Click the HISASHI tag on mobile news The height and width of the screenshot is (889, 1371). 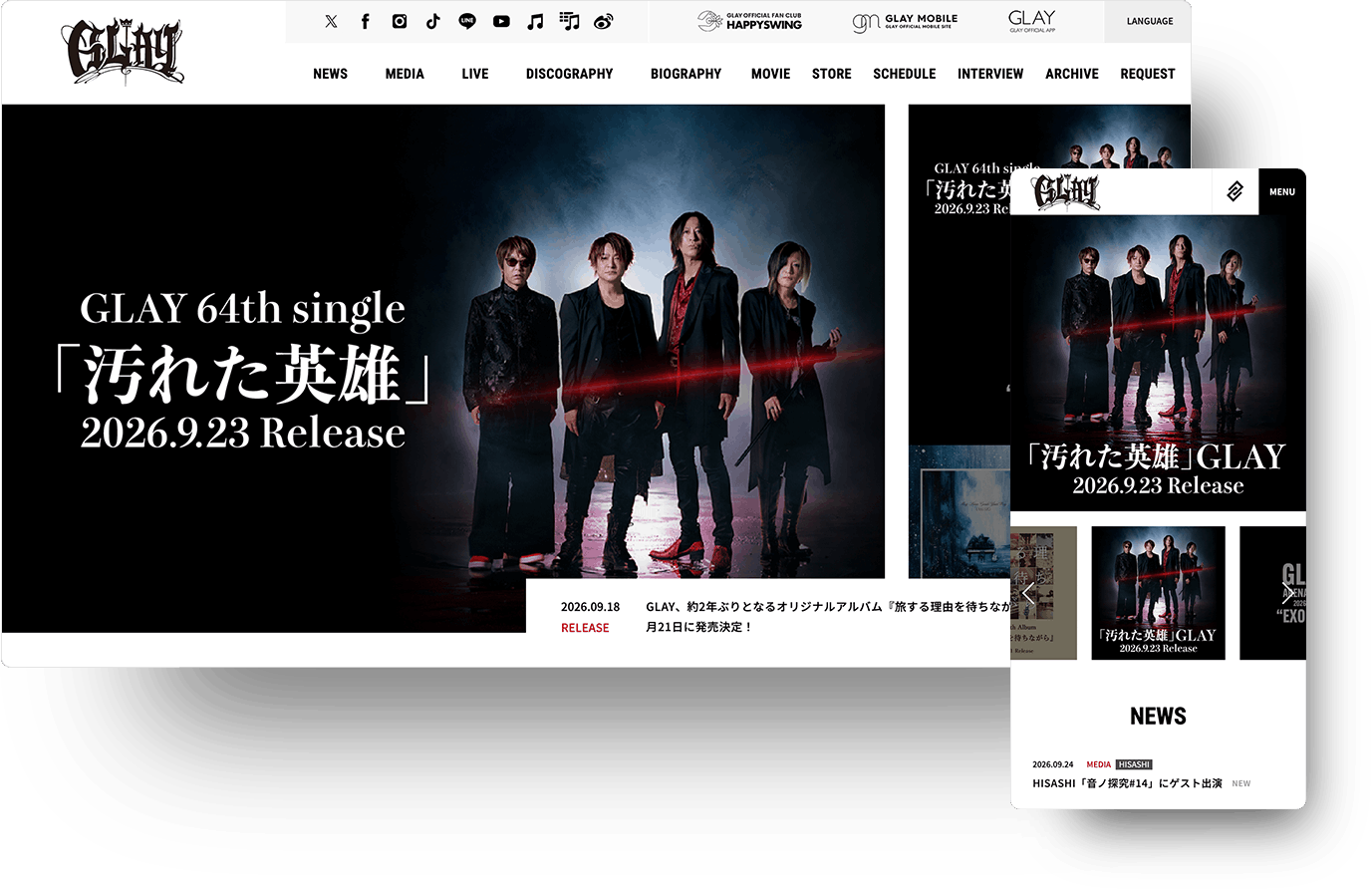1134,764
